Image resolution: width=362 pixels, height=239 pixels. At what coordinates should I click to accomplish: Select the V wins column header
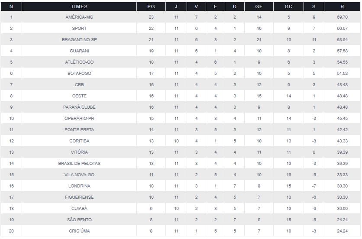point(196,6)
